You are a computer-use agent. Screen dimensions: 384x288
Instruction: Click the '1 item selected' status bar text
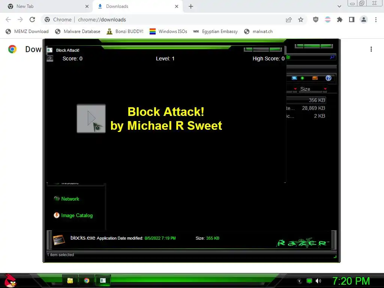(x=60, y=255)
